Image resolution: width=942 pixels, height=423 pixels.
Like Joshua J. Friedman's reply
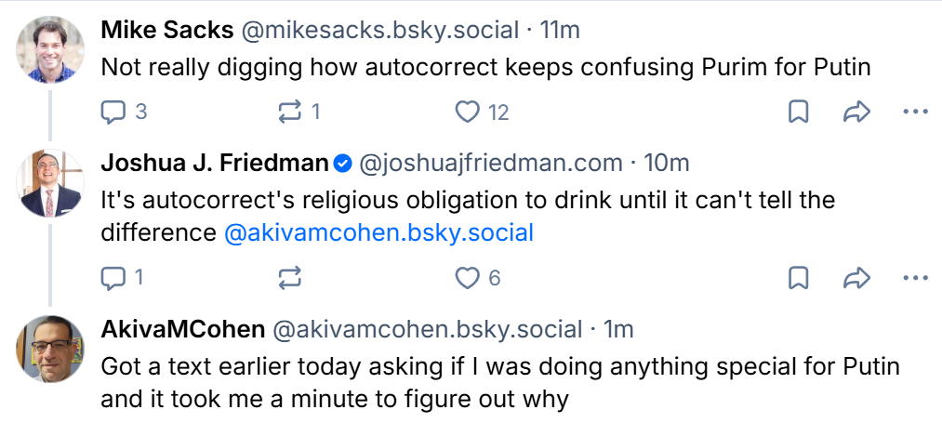point(467,277)
